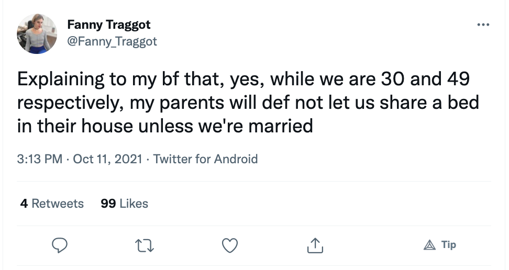
Task: Click the 3:13 PM timestamp
Action: [40, 159]
